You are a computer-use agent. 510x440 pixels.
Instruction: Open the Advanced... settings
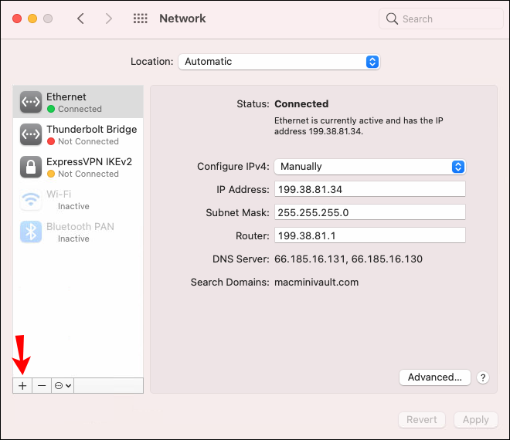[435, 377]
